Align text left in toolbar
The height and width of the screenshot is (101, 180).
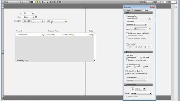tap(52, 2)
